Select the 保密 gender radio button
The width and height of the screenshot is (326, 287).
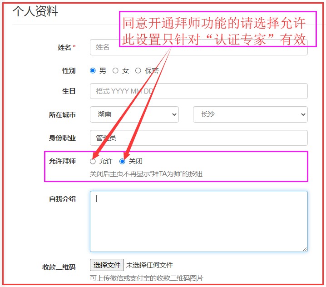(138, 71)
